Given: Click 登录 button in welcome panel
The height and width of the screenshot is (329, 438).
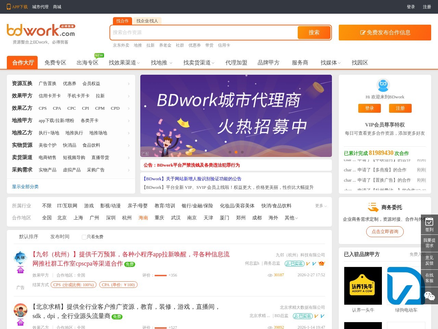Looking at the screenshot, I should (370, 108).
